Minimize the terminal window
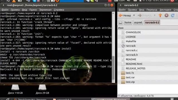 tap(105, 5)
